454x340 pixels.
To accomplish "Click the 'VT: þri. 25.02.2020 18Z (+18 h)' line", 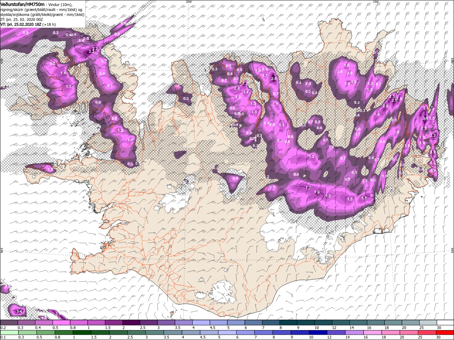I will 28,24.
